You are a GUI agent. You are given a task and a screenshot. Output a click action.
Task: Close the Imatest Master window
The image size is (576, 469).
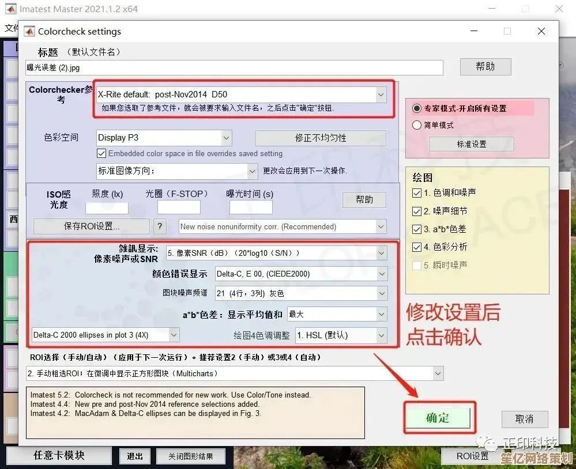point(559,9)
